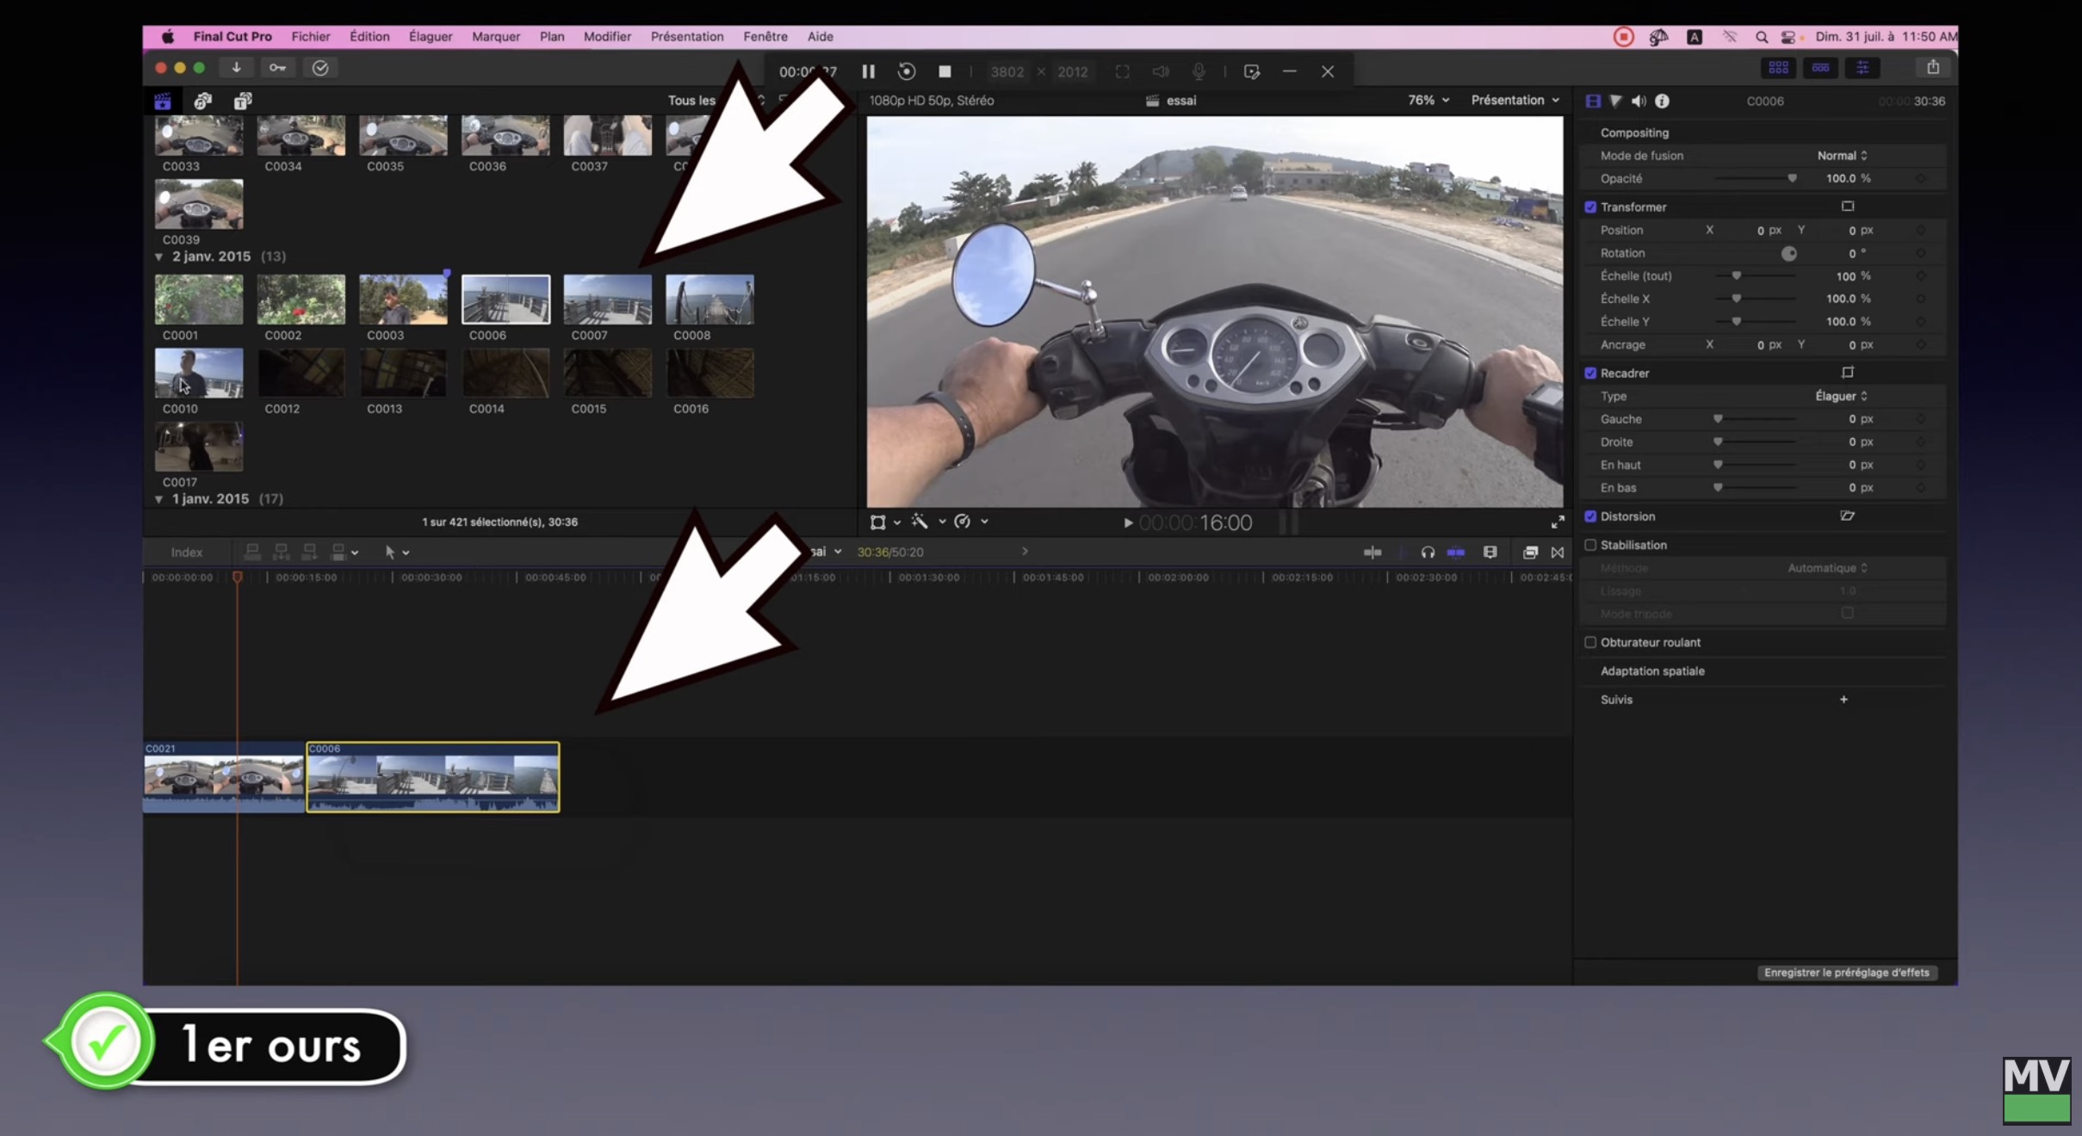
Task: Click the connect clip to storyline icon
Action: [252, 553]
